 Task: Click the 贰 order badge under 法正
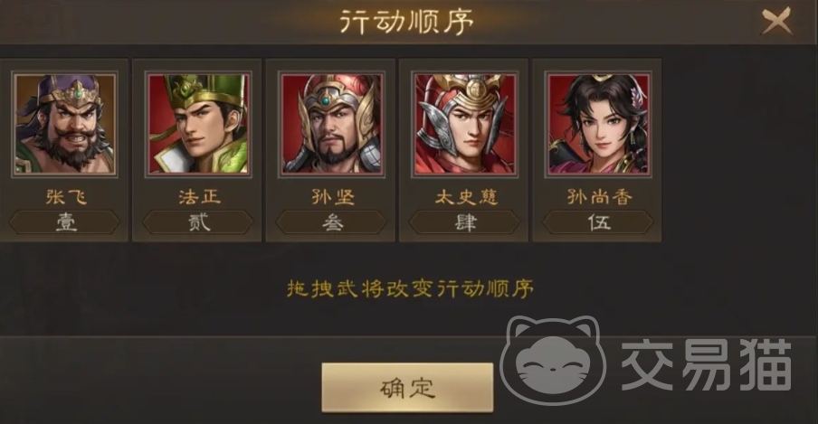(198, 222)
